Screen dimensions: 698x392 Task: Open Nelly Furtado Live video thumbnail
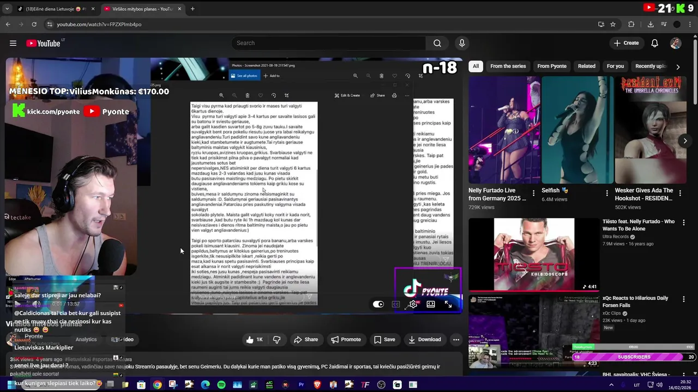pos(504,130)
